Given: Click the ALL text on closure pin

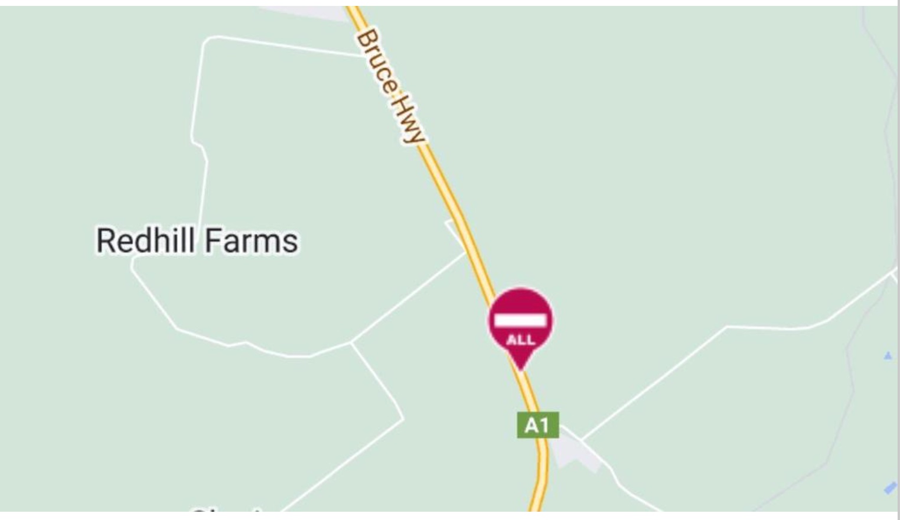Looking at the screenshot, I should tap(520, 340).
